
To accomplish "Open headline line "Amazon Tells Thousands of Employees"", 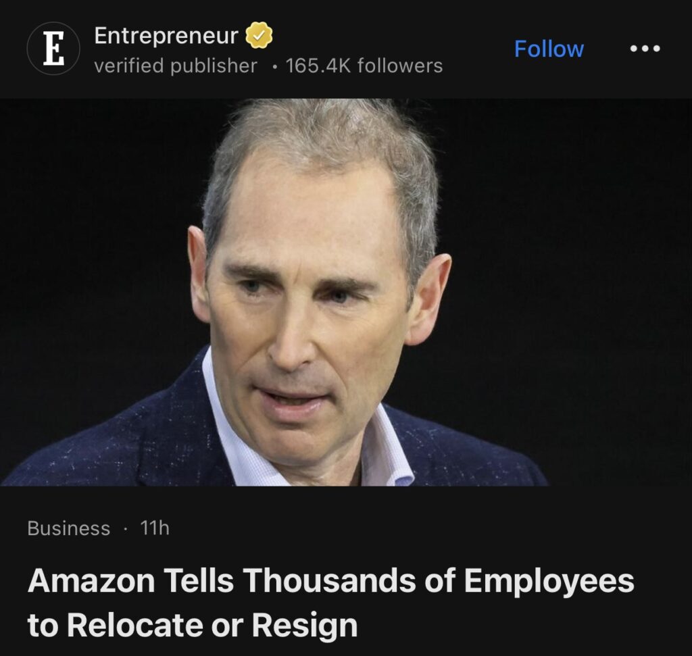I will (x=331, y=580).
